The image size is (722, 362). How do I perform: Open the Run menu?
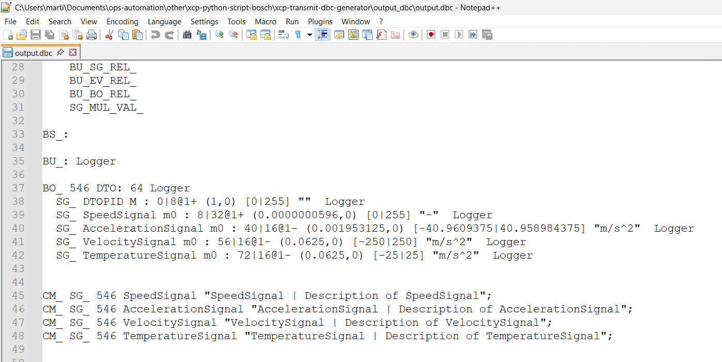click(292, 21)
